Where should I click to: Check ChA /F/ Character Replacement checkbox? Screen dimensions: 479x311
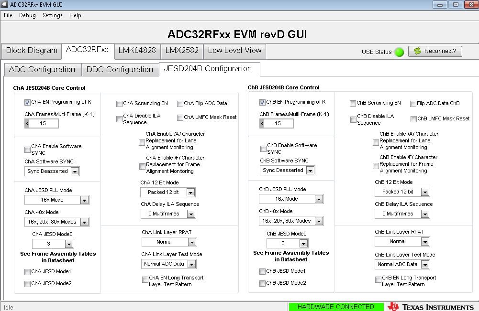[142, 166]
